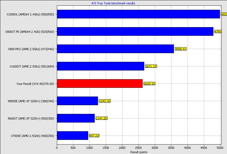Click the 4500 tick label on the axis
227x154 pixels.
pyautogui.click(x=204, y=148)
